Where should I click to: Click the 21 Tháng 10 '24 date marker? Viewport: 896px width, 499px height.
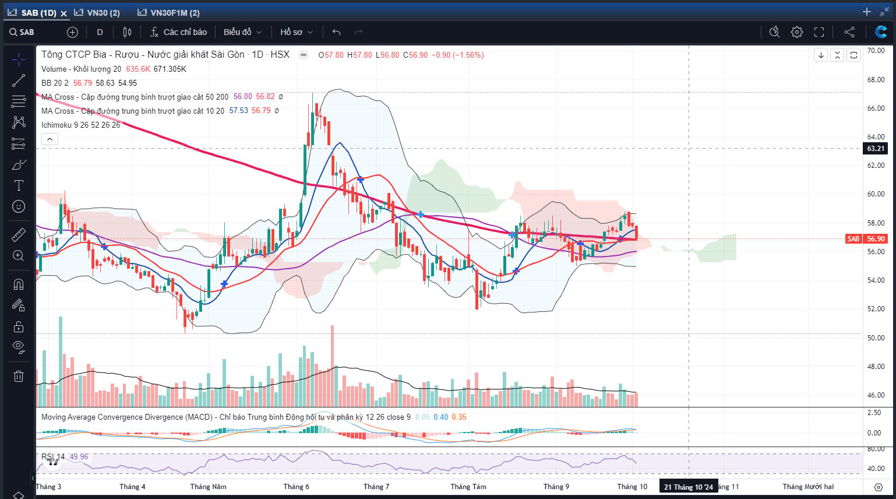tap(688, 487)
